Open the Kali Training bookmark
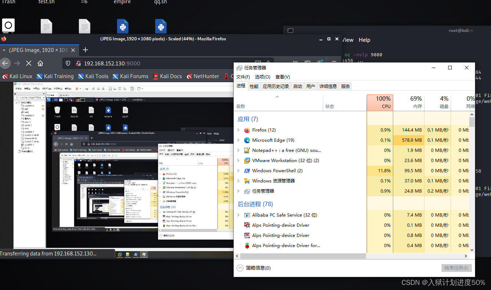 click(55, 76)
